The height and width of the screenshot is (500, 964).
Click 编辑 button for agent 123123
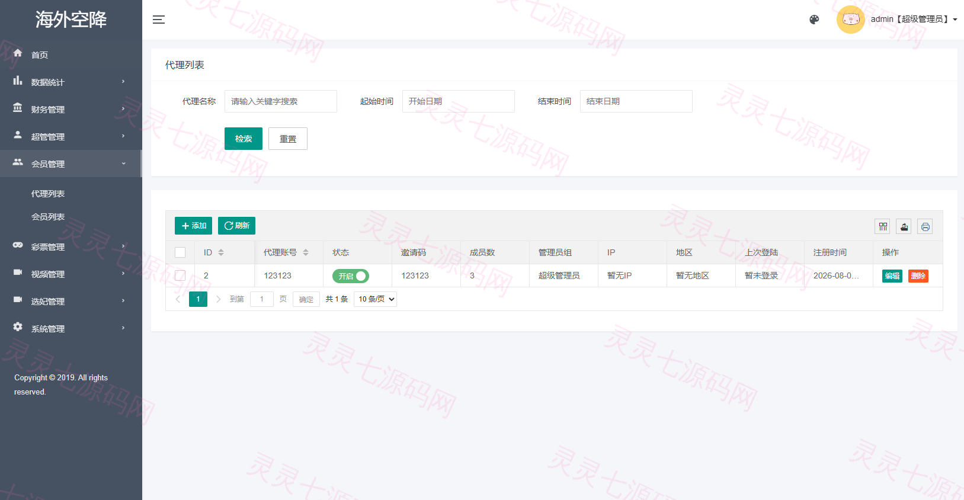click(892, 276)
